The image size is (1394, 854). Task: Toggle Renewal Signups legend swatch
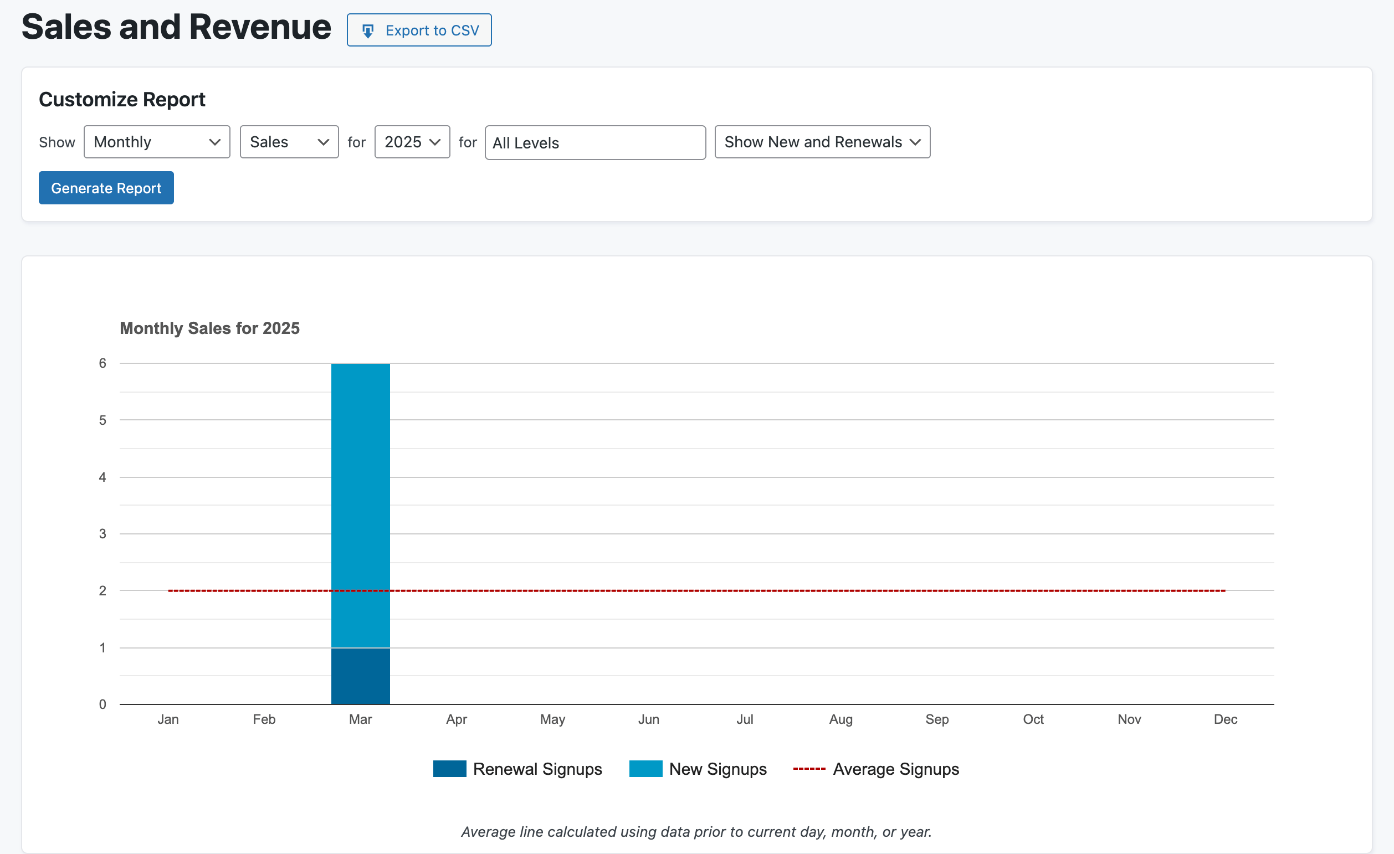(449, 769)
